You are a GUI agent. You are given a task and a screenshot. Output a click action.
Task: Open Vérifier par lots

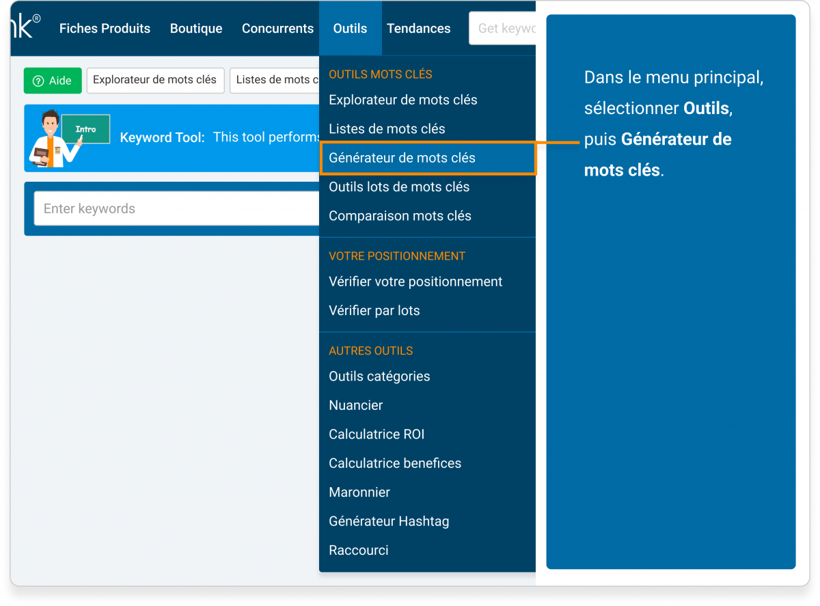click(x=374, y=310)
